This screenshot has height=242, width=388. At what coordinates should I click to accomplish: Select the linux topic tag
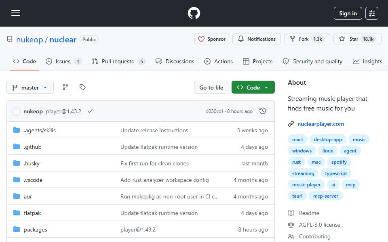tap(328, 151)
